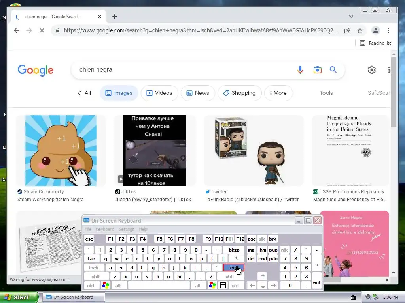Click the address bar URL field
Image resolution: width=405 pixels, height=303 pixels.
201,30
